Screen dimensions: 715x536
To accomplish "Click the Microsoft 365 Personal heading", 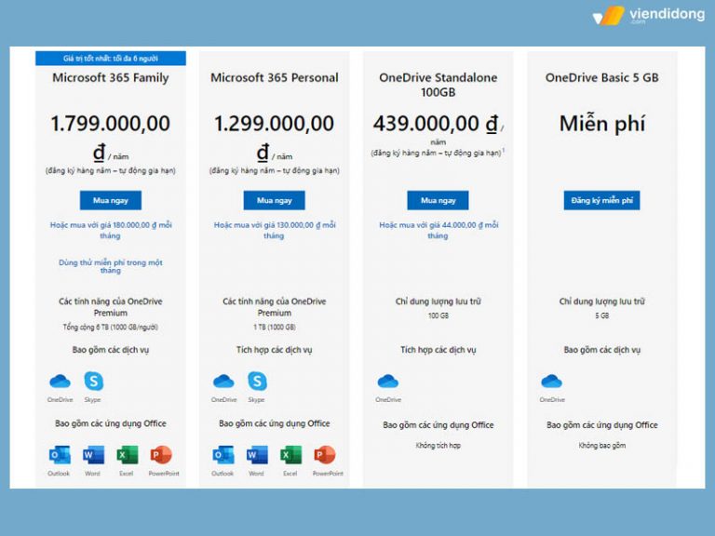I will click(275, 77).
